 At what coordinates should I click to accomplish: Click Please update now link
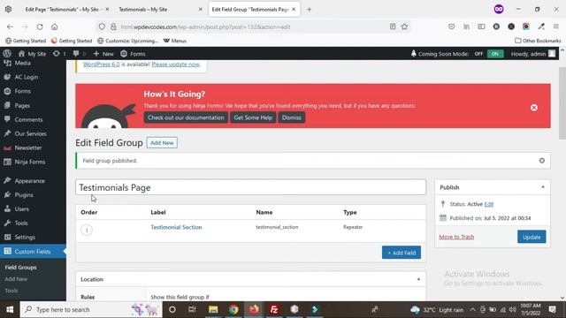175,64
